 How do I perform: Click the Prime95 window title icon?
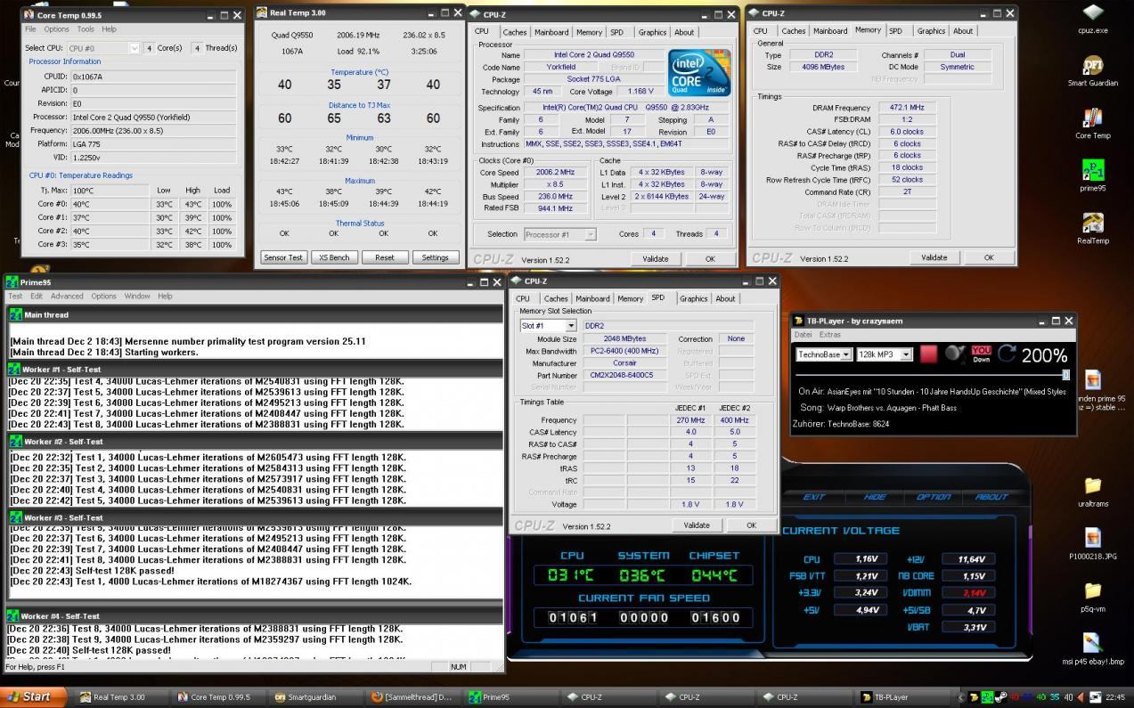coord(12,282)
